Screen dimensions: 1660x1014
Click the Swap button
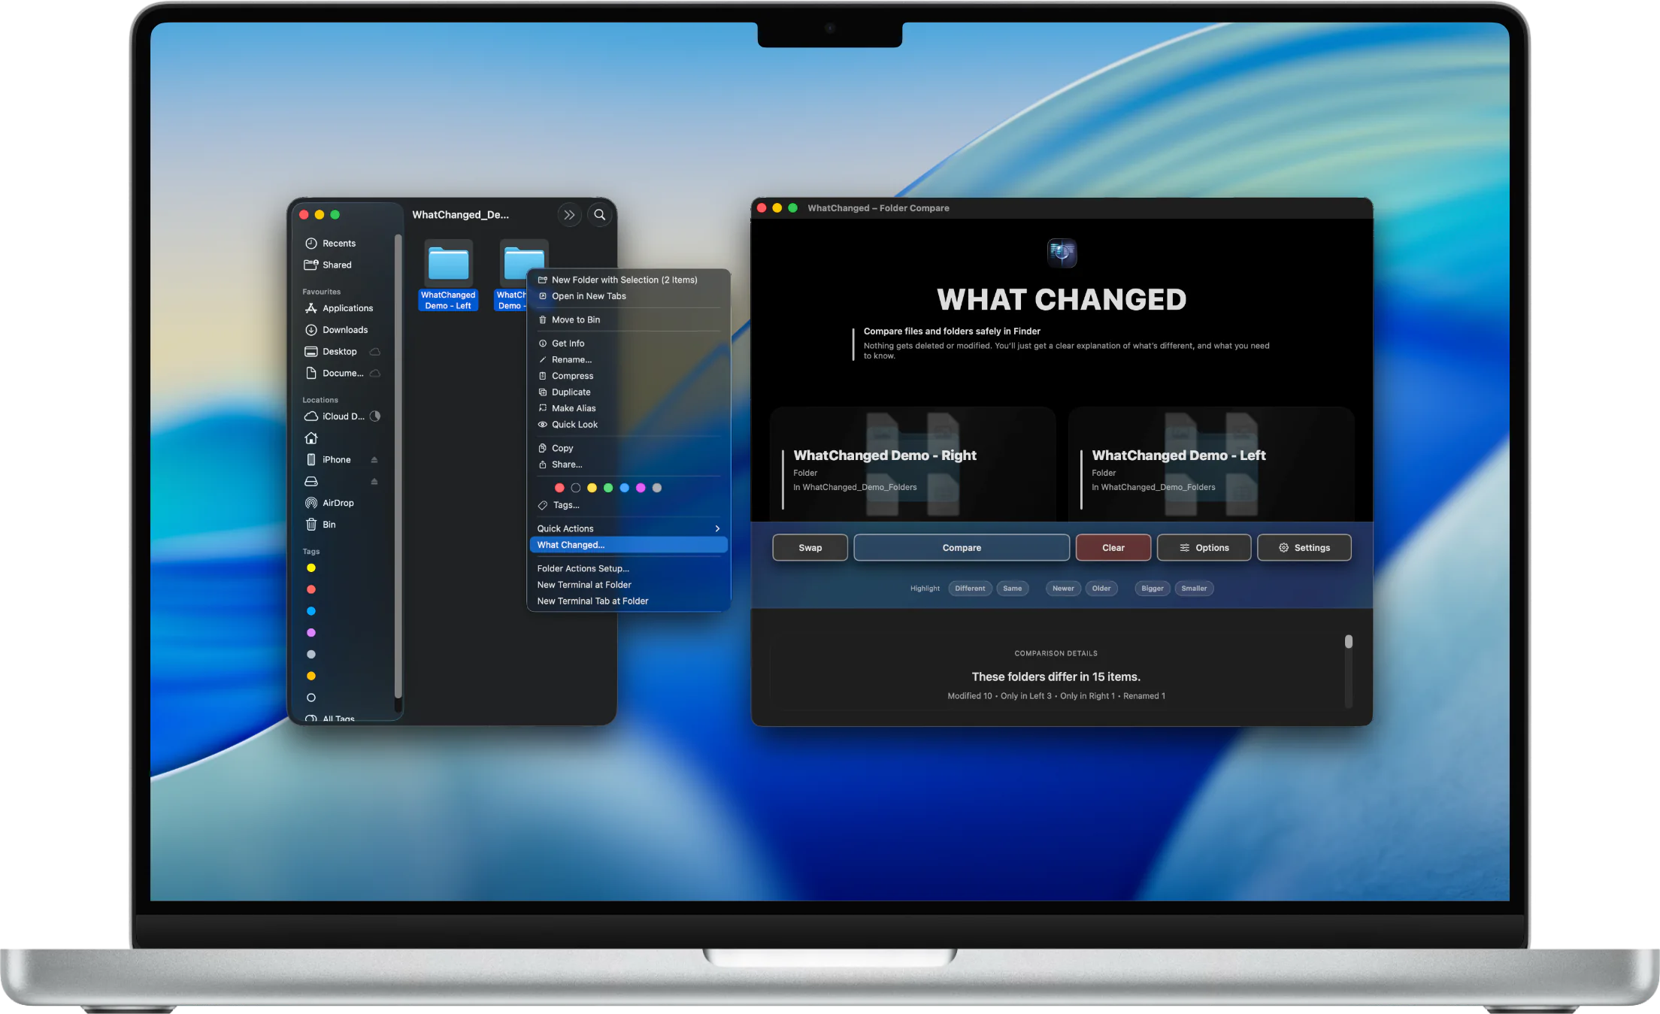[810, 548]
